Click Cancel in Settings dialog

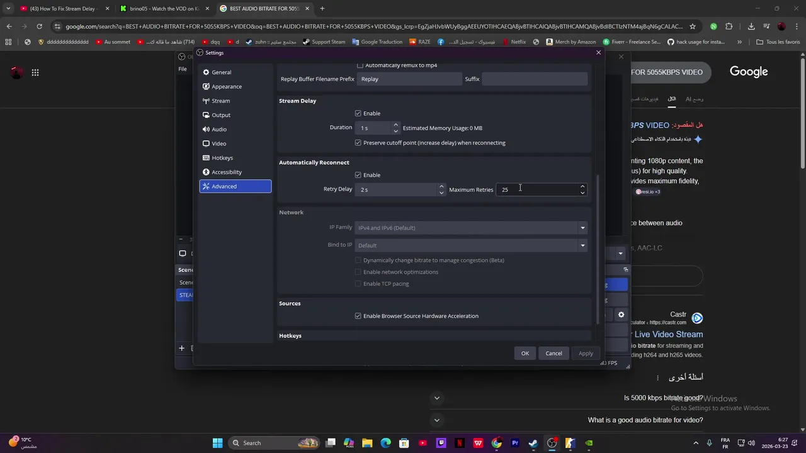(554, 354)
